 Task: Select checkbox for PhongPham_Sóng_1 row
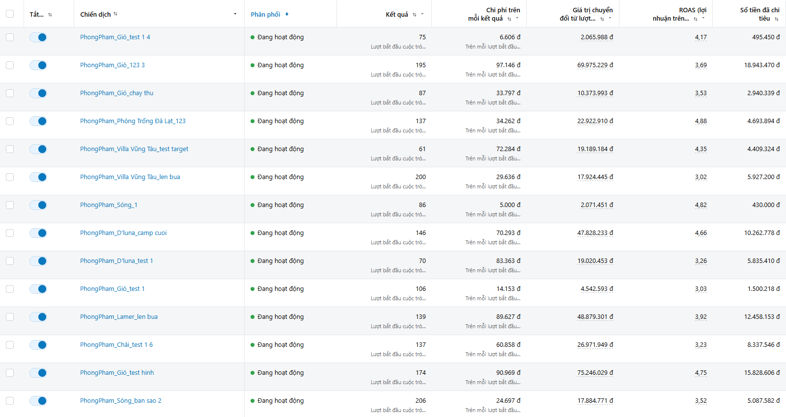[10, 205]
